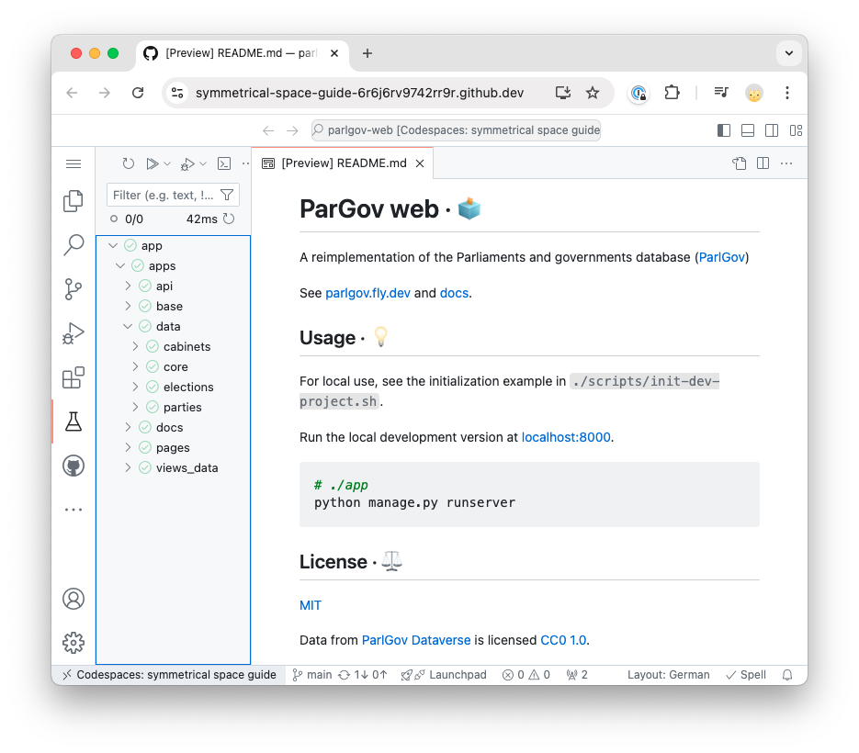The height and width of the screenshot is (753, 859).
Task: Toggle the secondary side bar
Action: [772, 130]
